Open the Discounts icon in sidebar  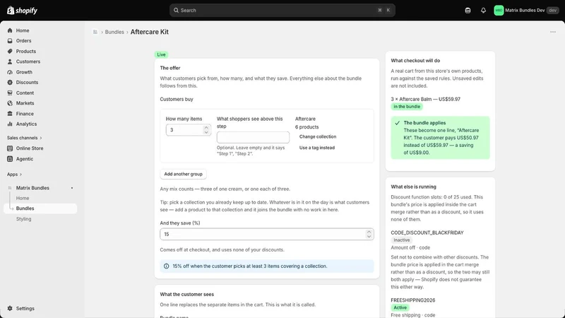coord(10,82)
